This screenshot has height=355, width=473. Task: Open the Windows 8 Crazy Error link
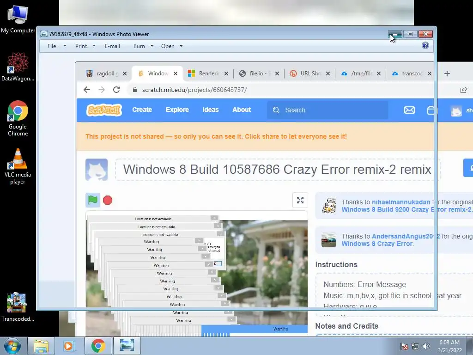(x=377, y=244)
